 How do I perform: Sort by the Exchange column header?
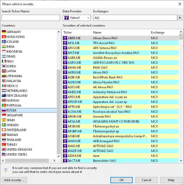click(x=164, y=33)
